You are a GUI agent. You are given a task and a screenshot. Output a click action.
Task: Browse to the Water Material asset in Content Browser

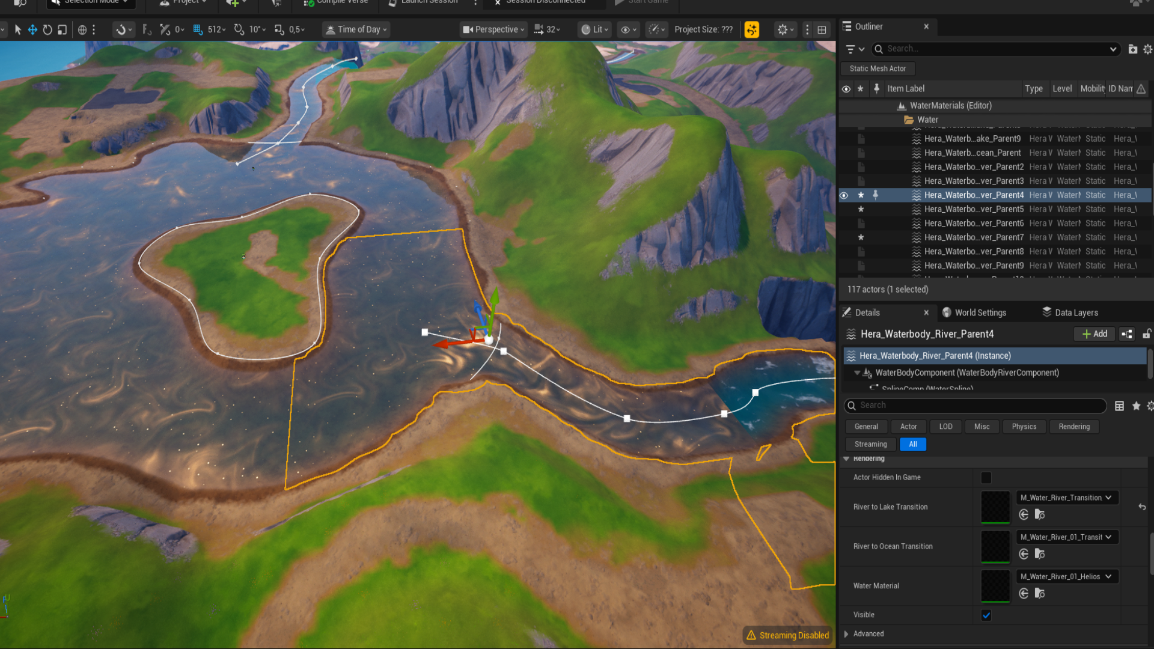[x=1039, y=594]
